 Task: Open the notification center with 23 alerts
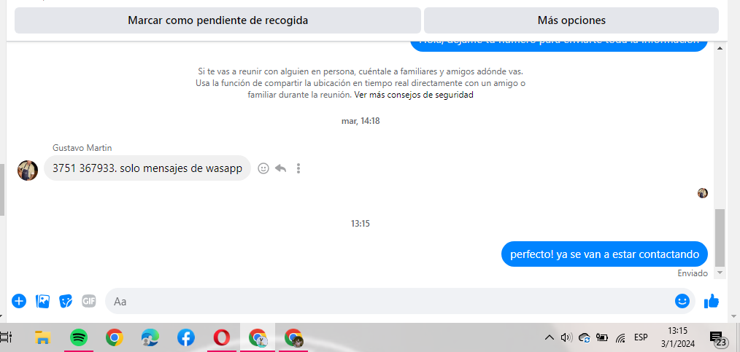pyautogui.click(x=718, y=338)
